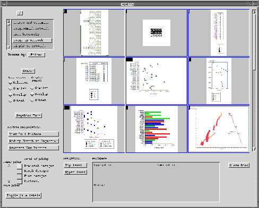Click the Upper level navigation button

[75, 172]
